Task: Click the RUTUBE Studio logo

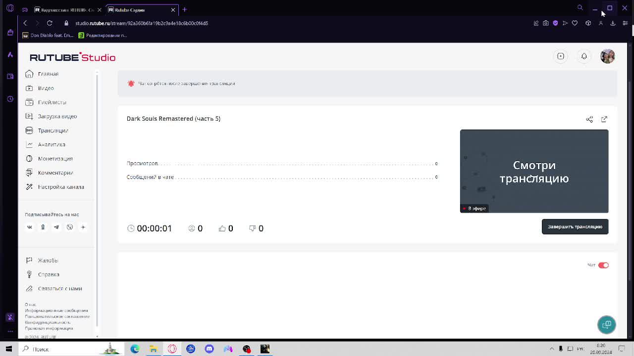Action: [x=72, y=57]
